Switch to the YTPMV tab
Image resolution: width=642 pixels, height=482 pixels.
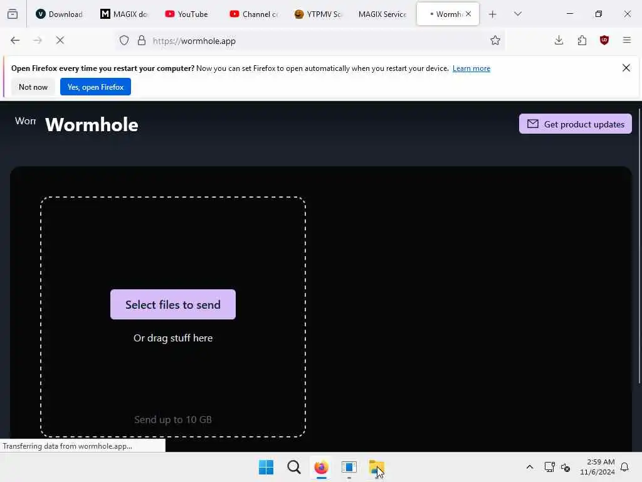[x=318, y=14]
